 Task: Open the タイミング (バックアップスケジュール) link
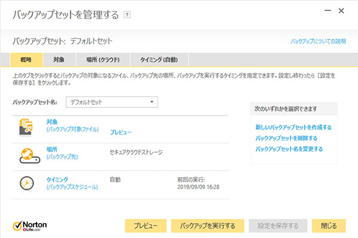(x=72, y=183)
